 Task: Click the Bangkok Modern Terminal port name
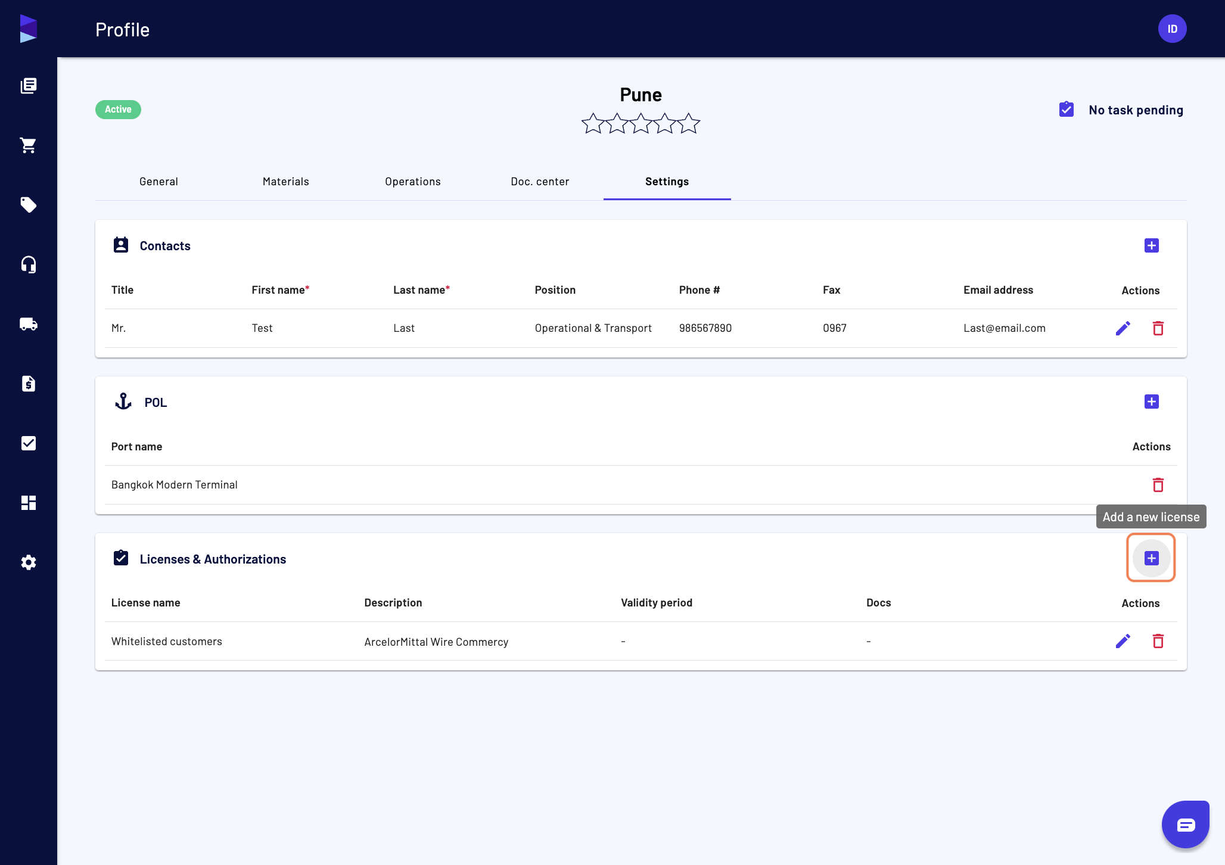[x=175, y=485]
